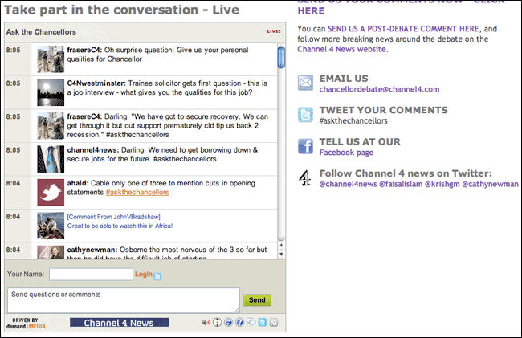The image size is (522, 338).
Task: Click the TELL US AT OUR heading
Action: 360,142
